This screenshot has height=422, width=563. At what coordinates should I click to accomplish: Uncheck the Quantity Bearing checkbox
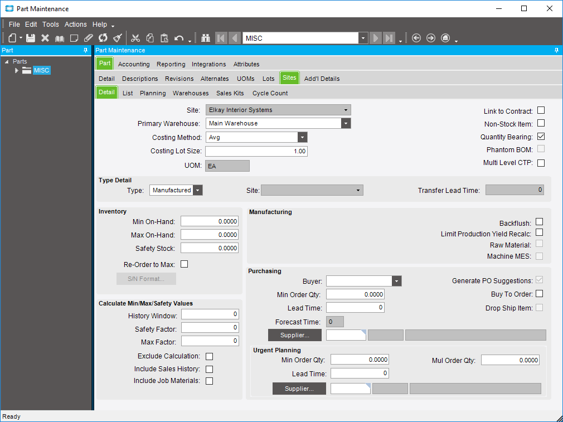coord(540,136)
